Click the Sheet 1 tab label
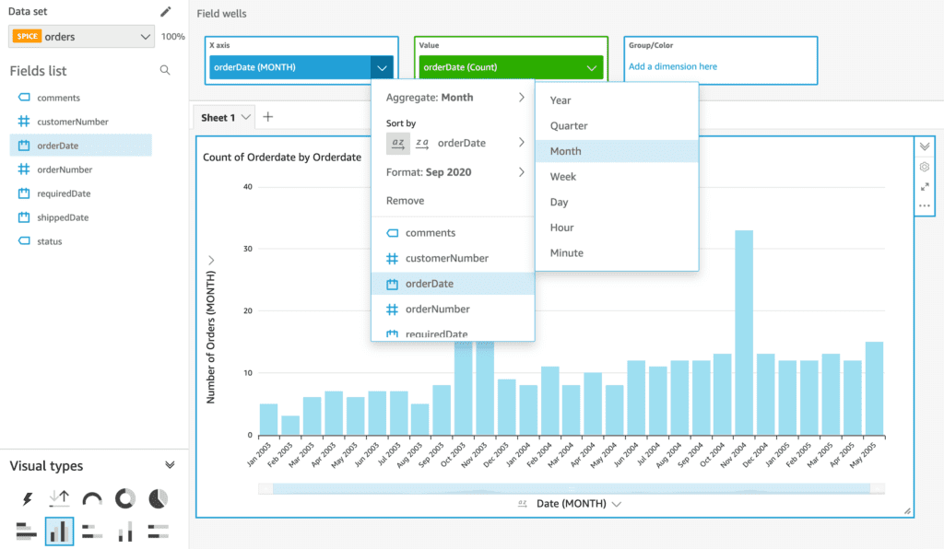Image resolution: width=944 pixels, height=549 pixels. coord(218,118)
